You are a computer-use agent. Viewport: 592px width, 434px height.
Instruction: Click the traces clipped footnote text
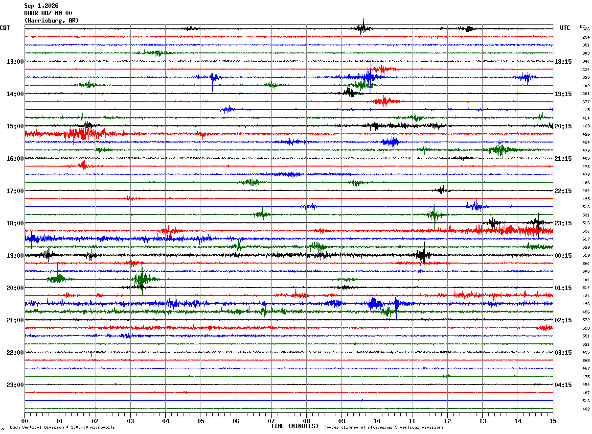(x=384, y=427)
